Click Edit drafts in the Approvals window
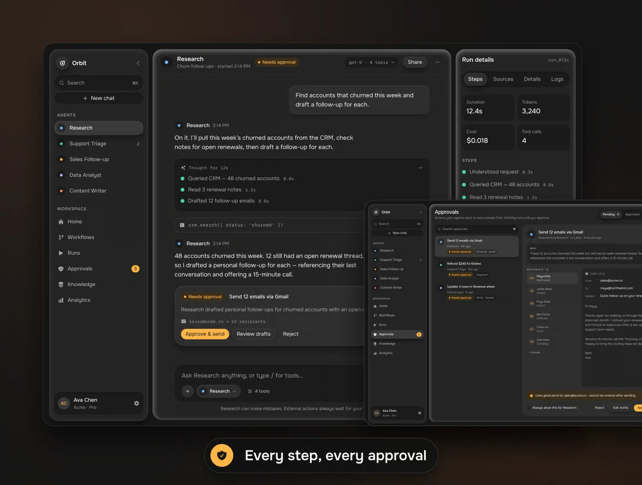The image size is (642, 485). [620, 408]
